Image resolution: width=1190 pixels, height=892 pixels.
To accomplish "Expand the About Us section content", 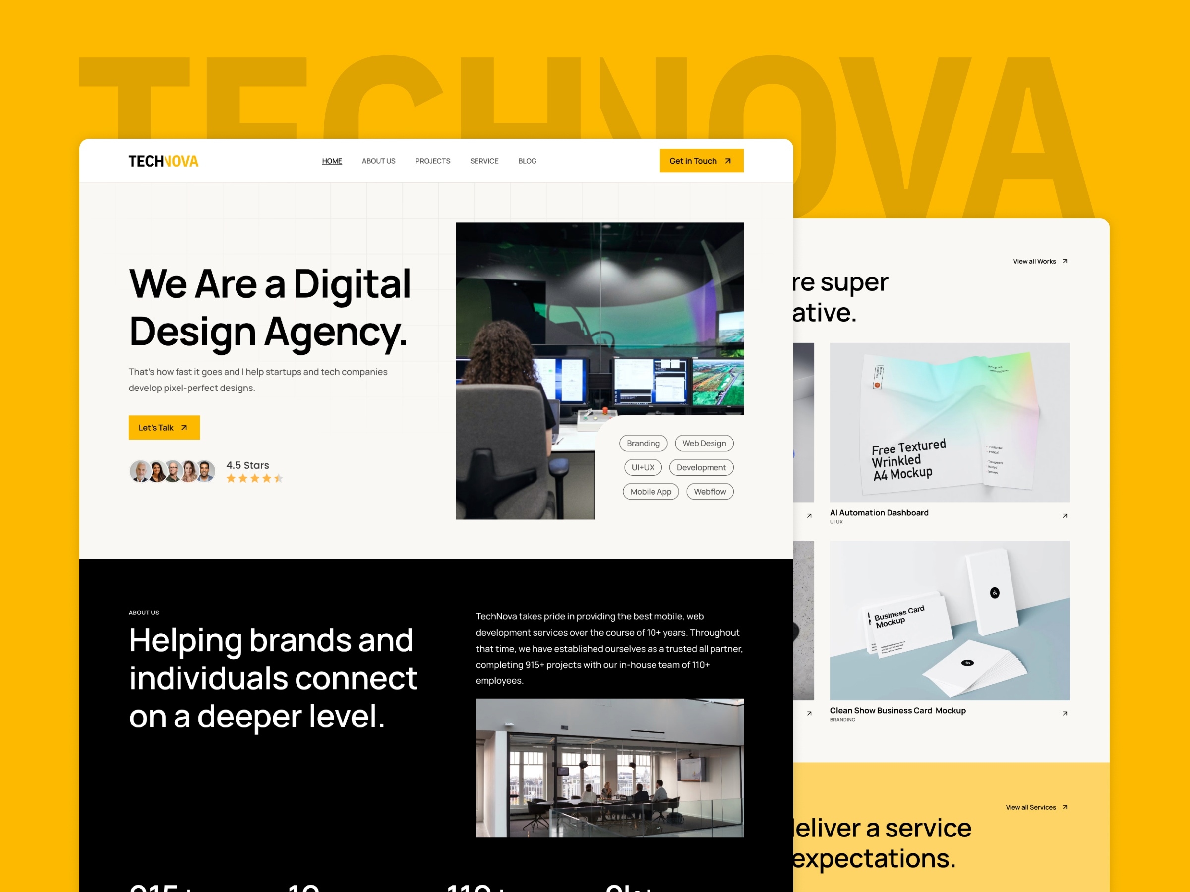I will pyautogui.click(x=378, y=160).
